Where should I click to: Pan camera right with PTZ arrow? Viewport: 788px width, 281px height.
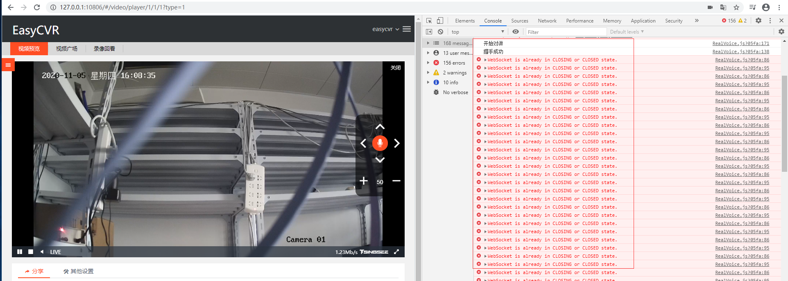pos(396,143)
